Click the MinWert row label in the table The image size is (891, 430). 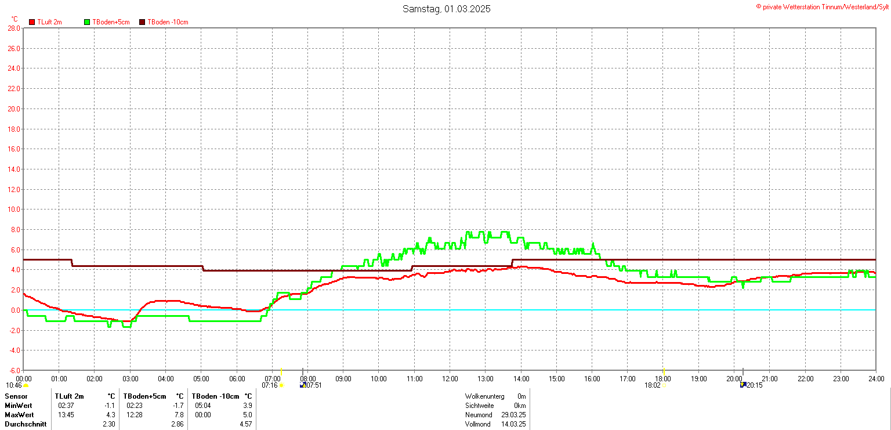[x=19, y=406]
